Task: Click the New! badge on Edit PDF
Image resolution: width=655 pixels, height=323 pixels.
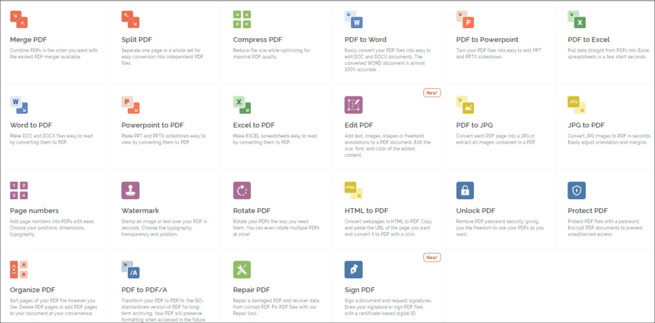Action: (x=432, y=93)
